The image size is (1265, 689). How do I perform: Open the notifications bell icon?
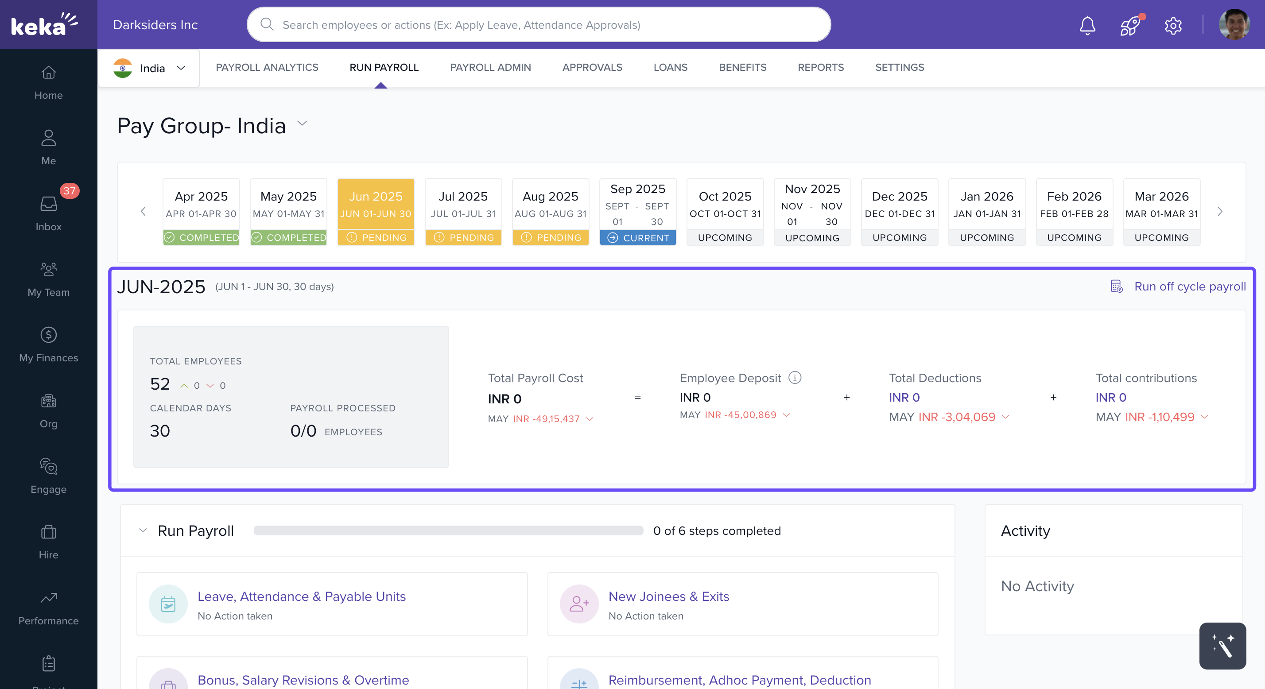1087,25
